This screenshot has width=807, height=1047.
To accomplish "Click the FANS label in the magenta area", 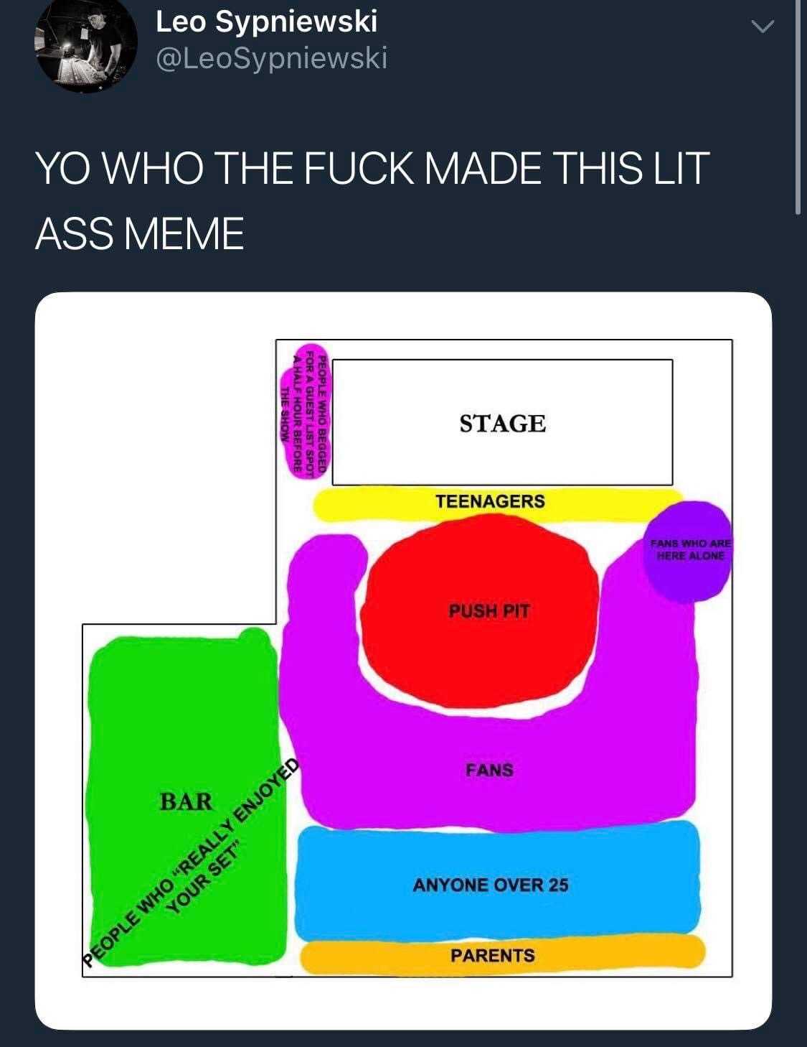I will 489,770.
